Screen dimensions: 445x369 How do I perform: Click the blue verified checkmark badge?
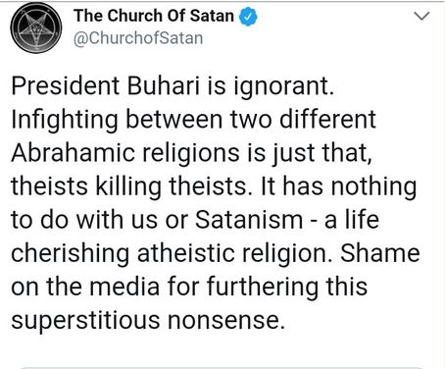tap(249, 16)
